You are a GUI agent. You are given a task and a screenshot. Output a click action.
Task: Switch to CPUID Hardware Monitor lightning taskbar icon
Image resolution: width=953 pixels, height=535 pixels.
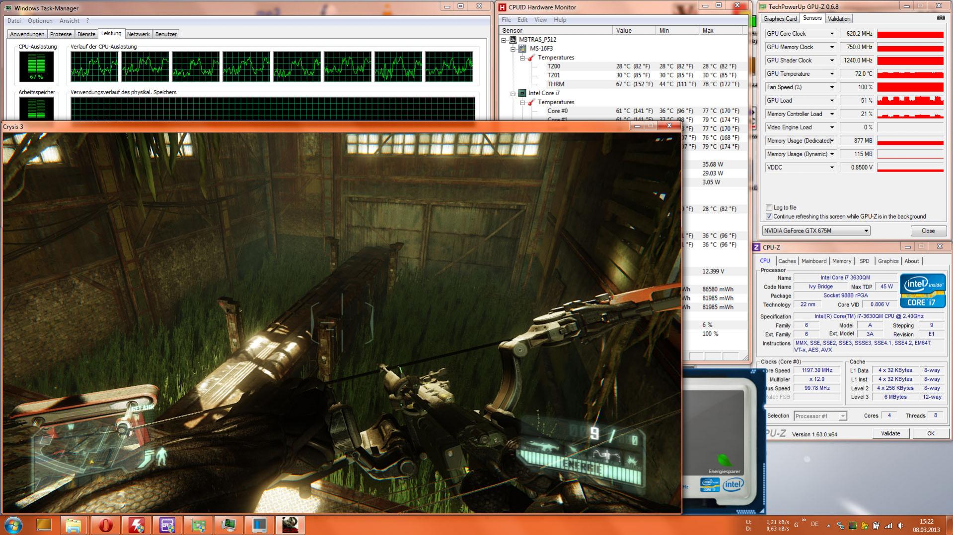[136, 525]
